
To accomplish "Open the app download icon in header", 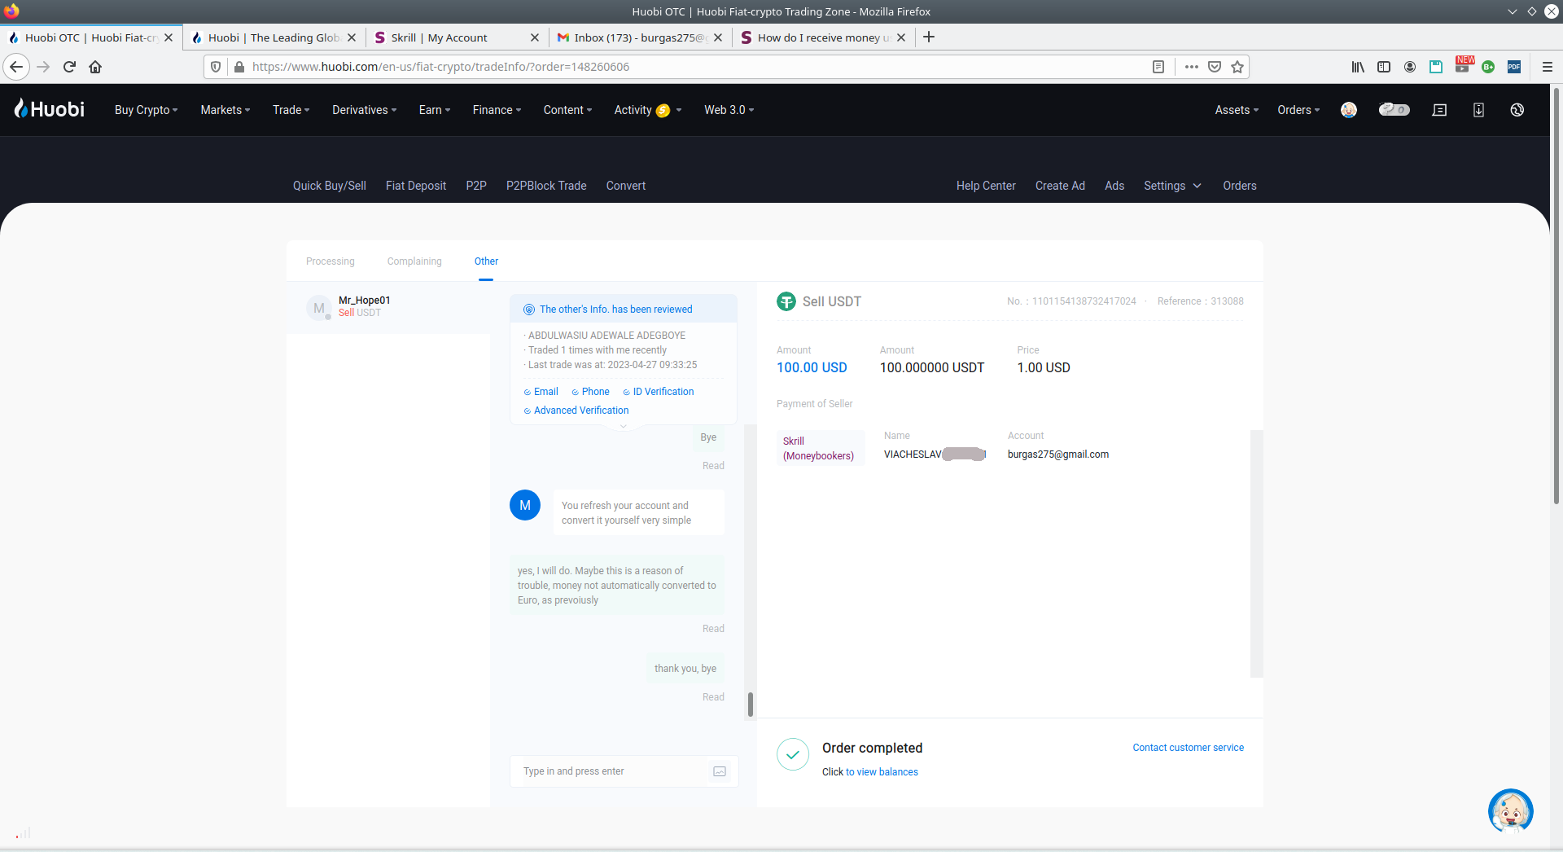I will (x=1478, y=110).
